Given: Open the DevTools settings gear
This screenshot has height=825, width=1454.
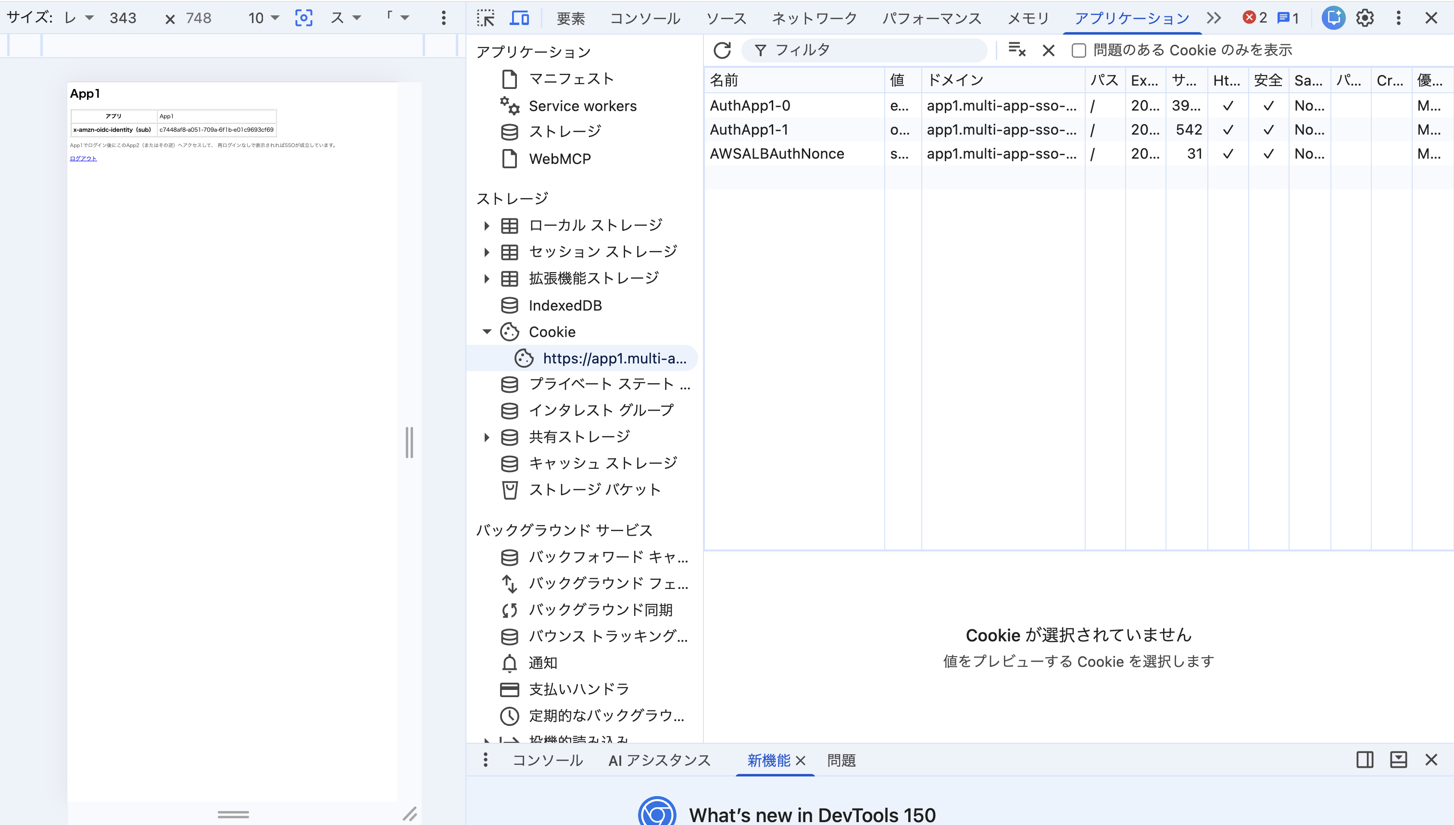Looking at the screenshot, I should click(x=1365, y=18).
